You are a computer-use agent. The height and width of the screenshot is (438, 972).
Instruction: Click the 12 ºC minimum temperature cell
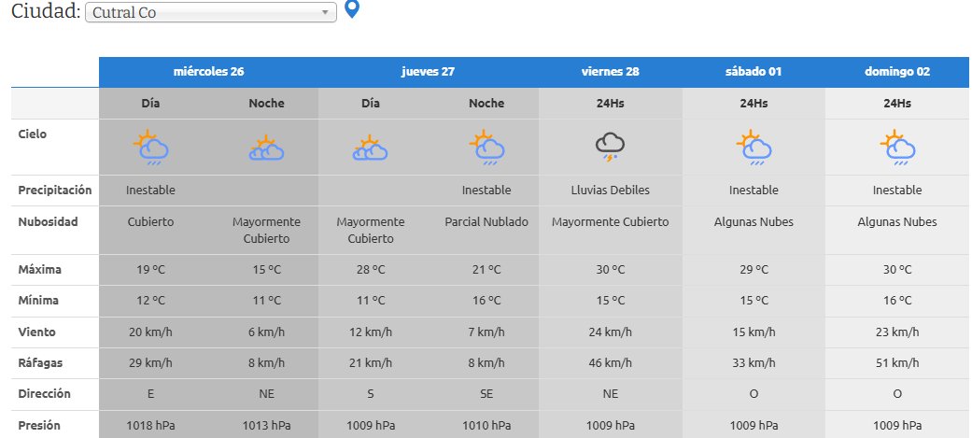(150, 301)
